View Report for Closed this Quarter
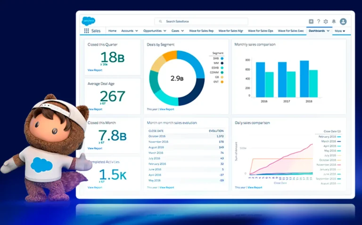The height and width of the screenshot is (225, 362). pyautogui.click(x=95, y=70)
